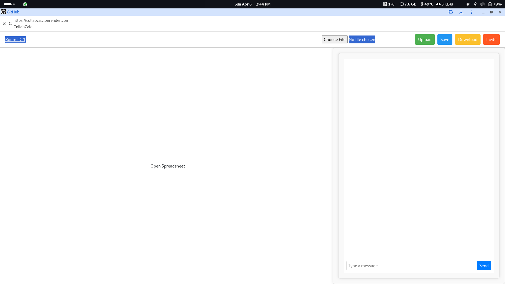The height and width of the screenshot is (284, 505).
Task: Open the Wi-Fi status icon
Action: (468, 4)
